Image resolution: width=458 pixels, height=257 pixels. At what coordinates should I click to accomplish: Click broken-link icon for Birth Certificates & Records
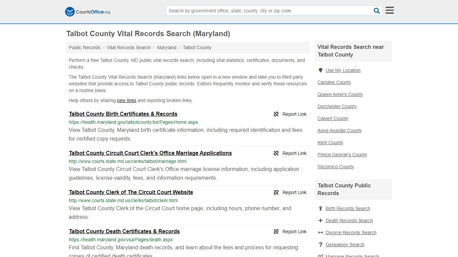pyautogui.click(x=276, y=114)
